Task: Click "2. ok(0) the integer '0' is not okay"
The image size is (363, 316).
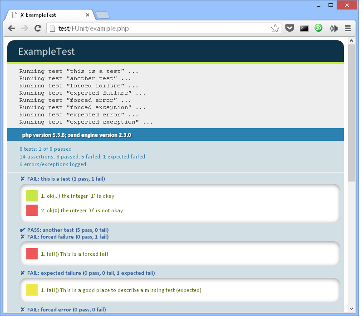Action: [x=82, y=211]
